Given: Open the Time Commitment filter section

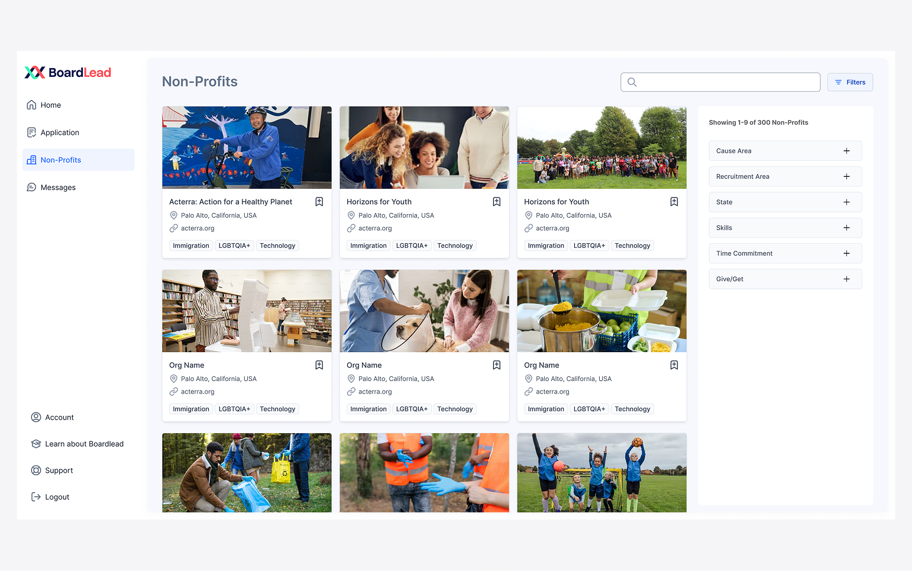Looking at the screenshot, I should pos(785,253).
